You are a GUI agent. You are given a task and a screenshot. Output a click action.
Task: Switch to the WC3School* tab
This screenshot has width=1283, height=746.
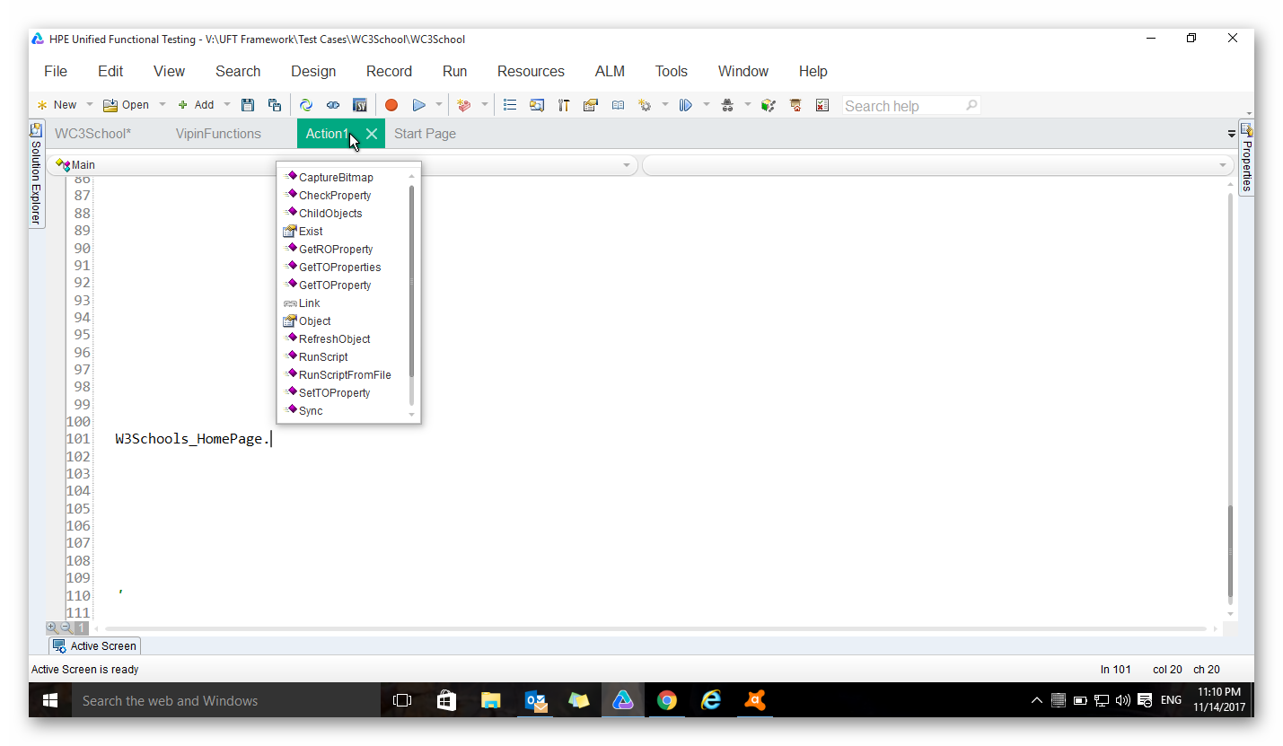coord(93,134)
